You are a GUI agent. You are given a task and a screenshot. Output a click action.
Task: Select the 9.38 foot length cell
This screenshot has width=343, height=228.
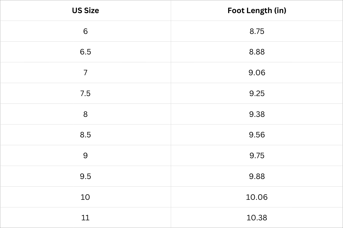click(257, 114)
